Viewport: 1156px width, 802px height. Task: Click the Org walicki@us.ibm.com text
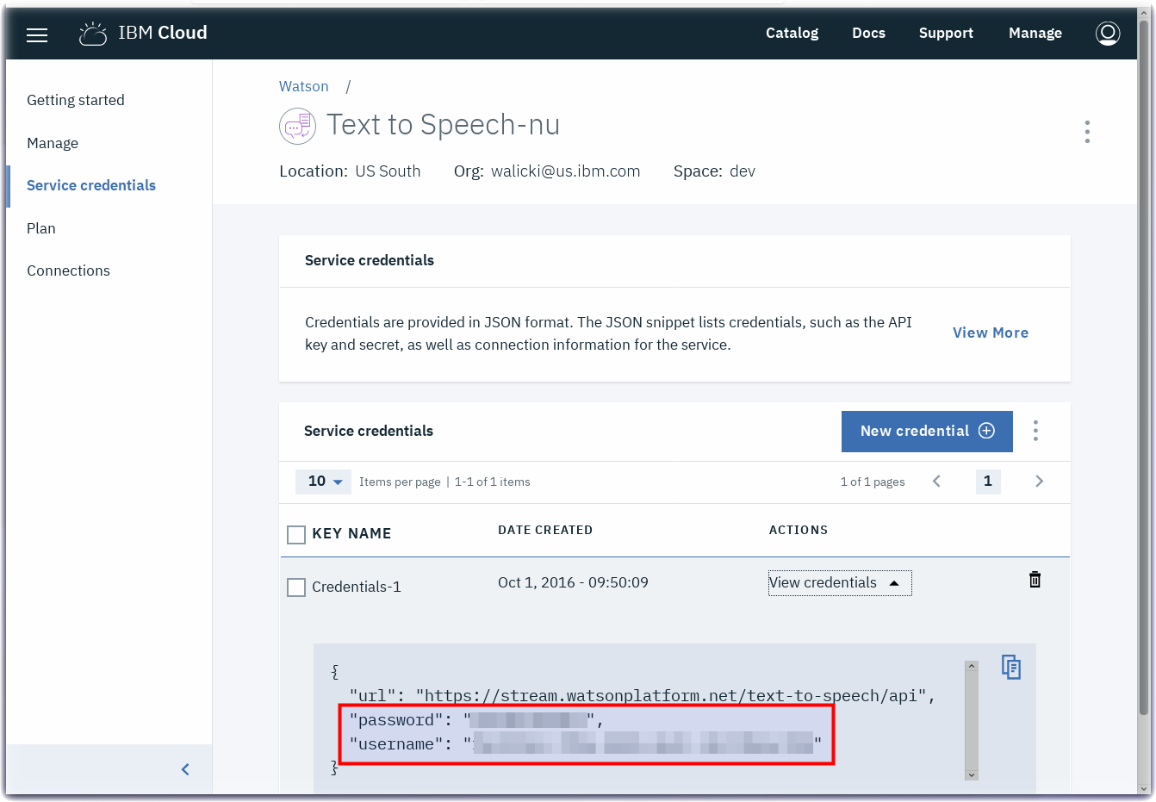tap(547, 171)
